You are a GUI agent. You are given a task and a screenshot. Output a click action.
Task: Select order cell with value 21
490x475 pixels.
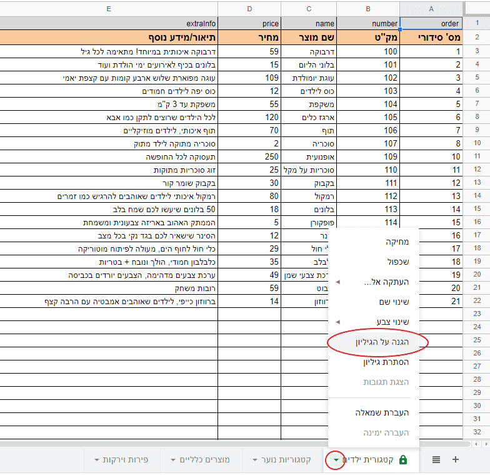pos(441,302)
